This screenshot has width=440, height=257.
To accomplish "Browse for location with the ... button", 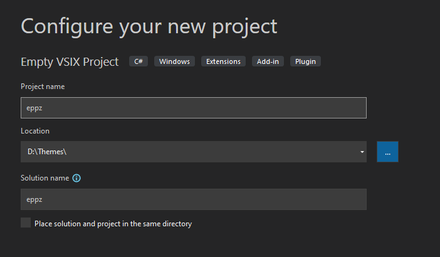I will point(387,152).
